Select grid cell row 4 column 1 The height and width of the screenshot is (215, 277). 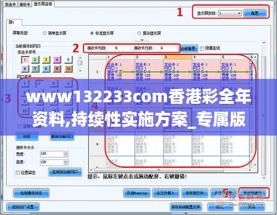tap(120, 144)
